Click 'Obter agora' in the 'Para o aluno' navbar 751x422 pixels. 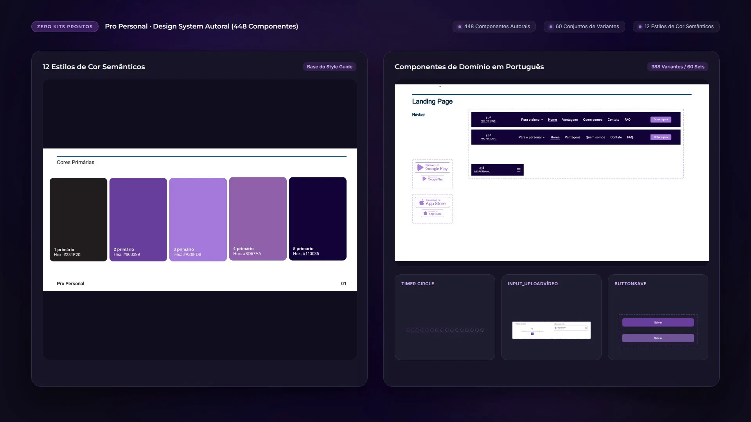(661, 120)
